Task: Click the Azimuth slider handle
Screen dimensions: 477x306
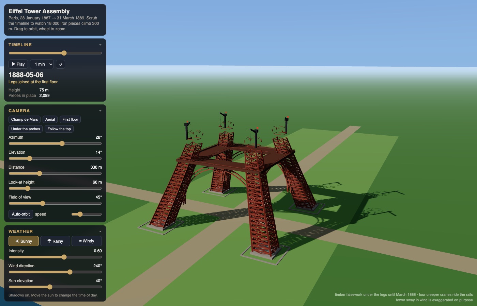Action: pos(62,143)
